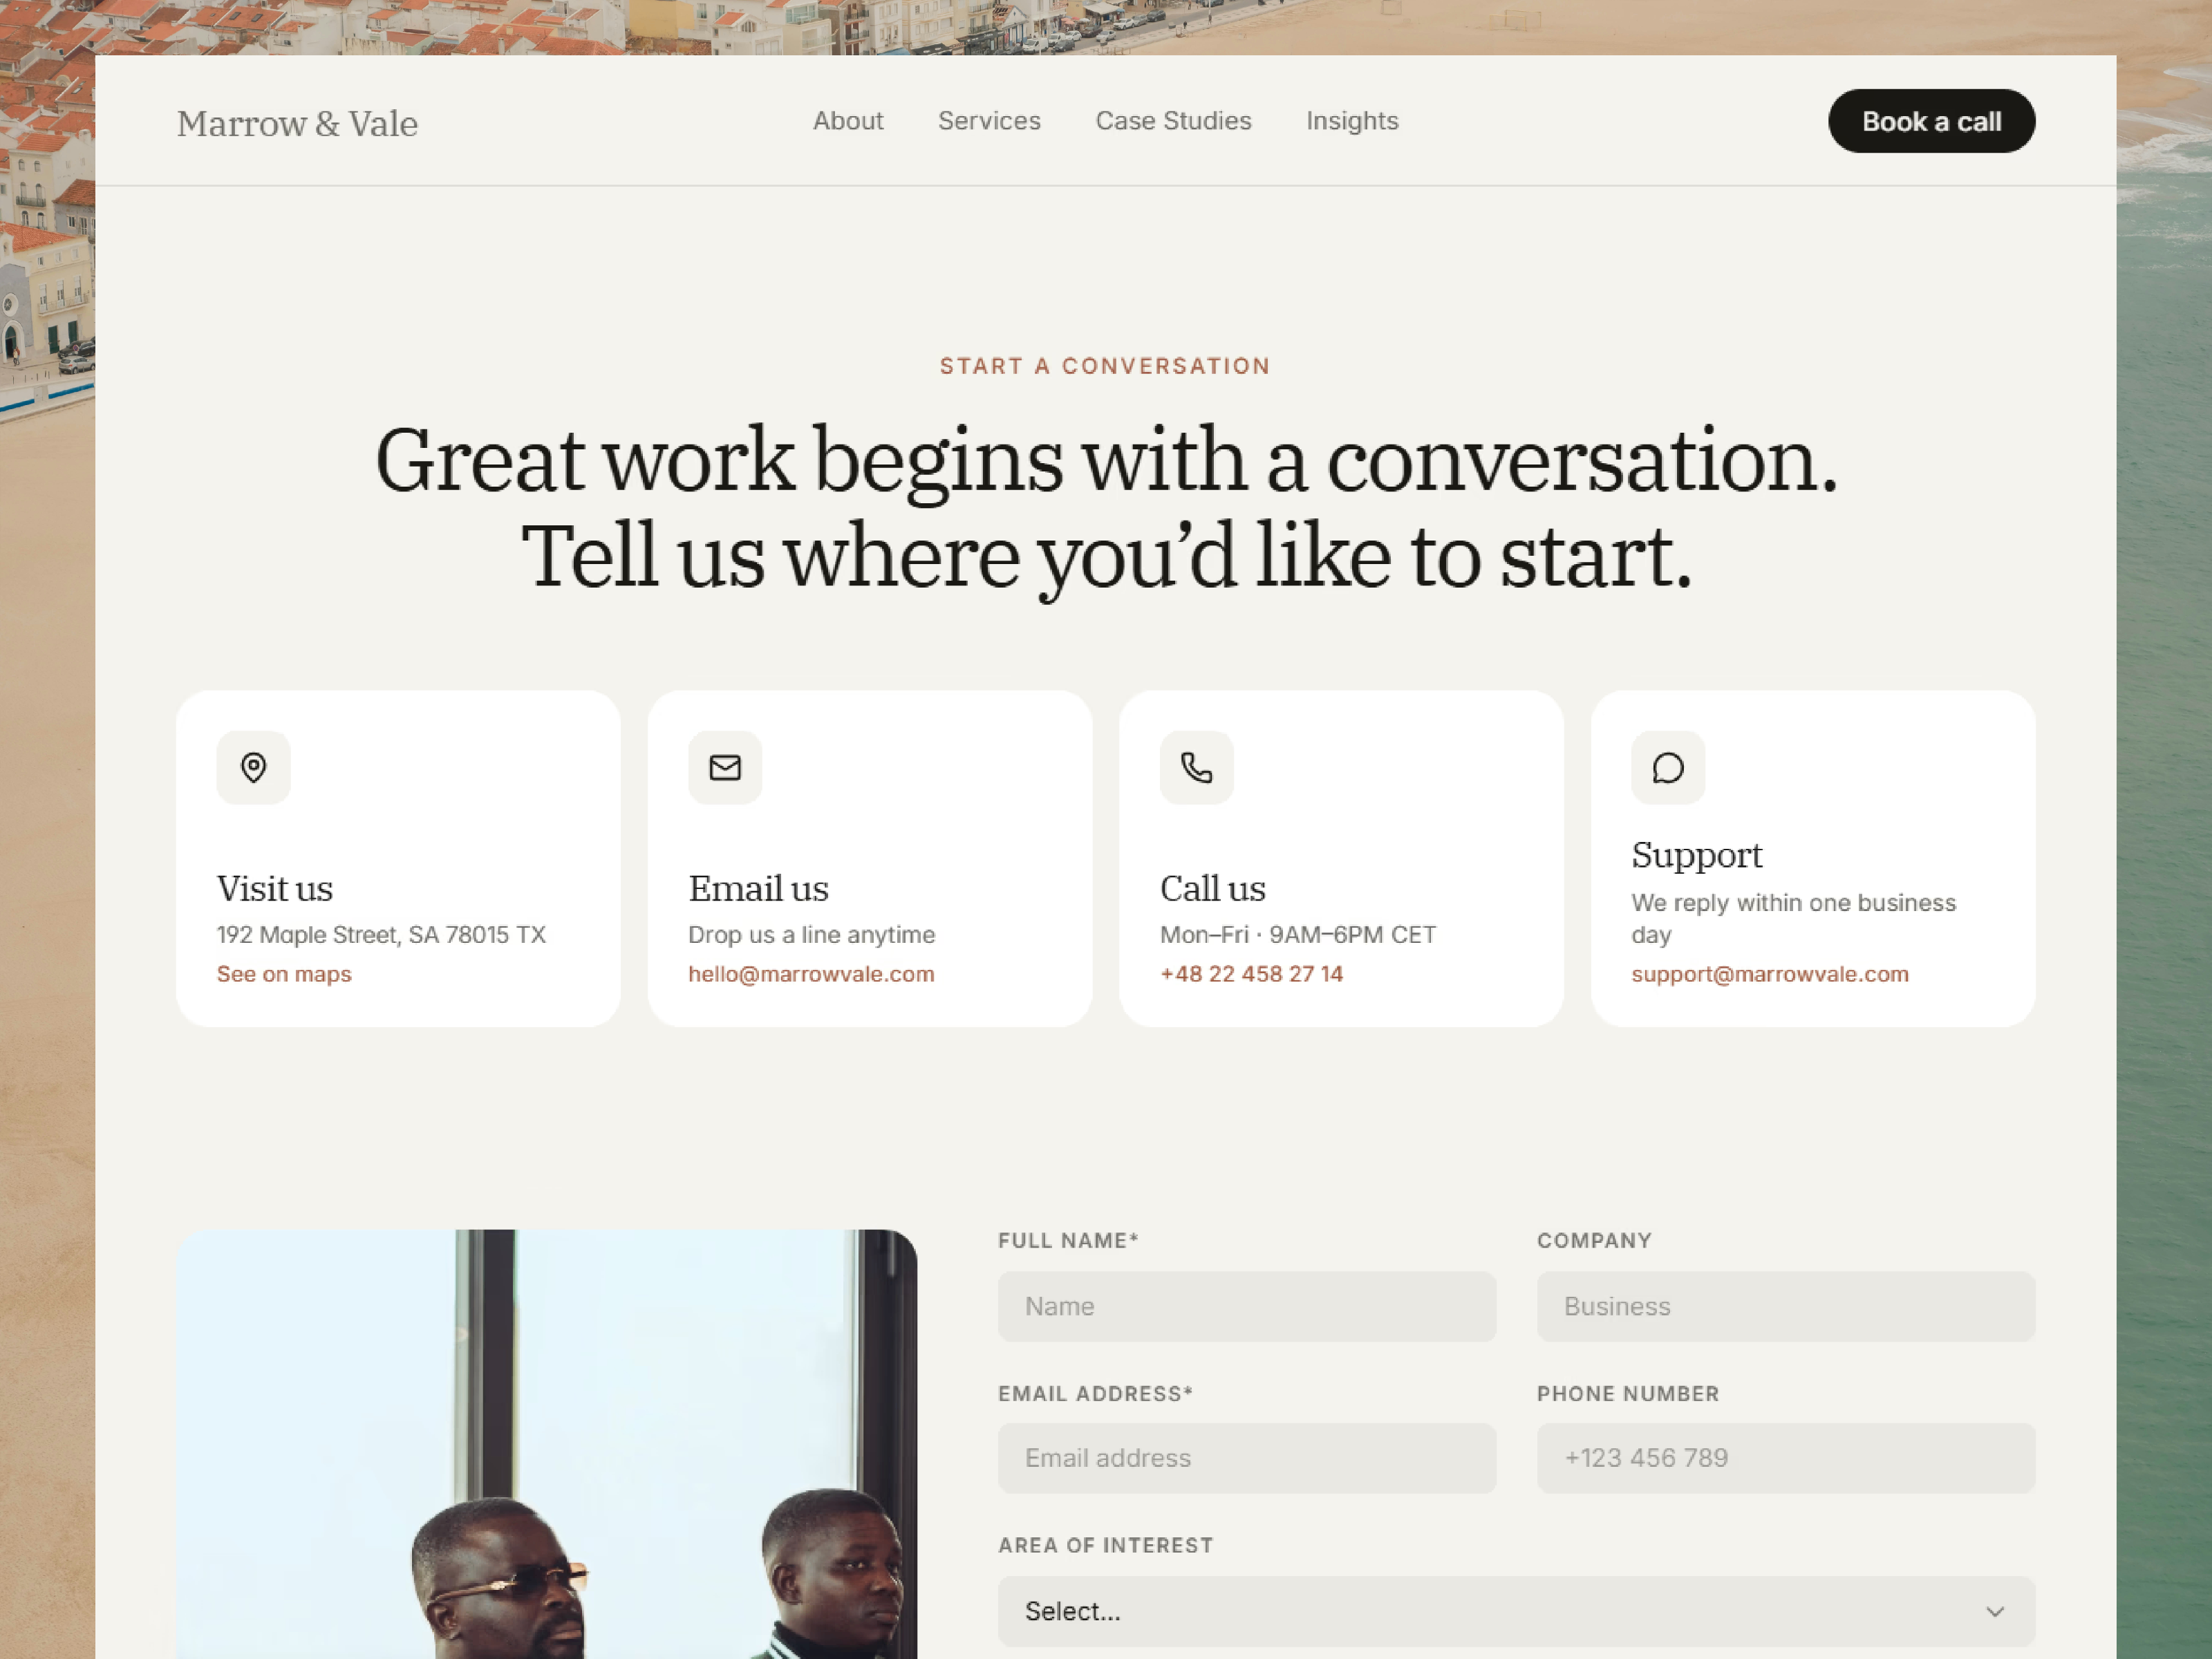Navigate to Insights
Screen dimensions: 2212x1659
point(1352,121)
